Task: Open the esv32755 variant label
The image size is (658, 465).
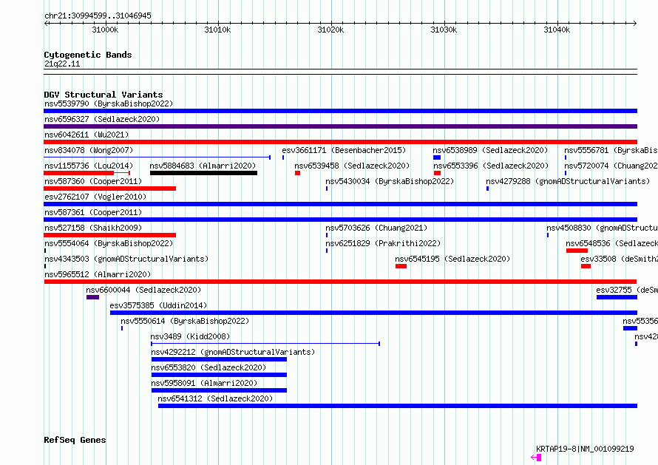Action: pos(627,290)
